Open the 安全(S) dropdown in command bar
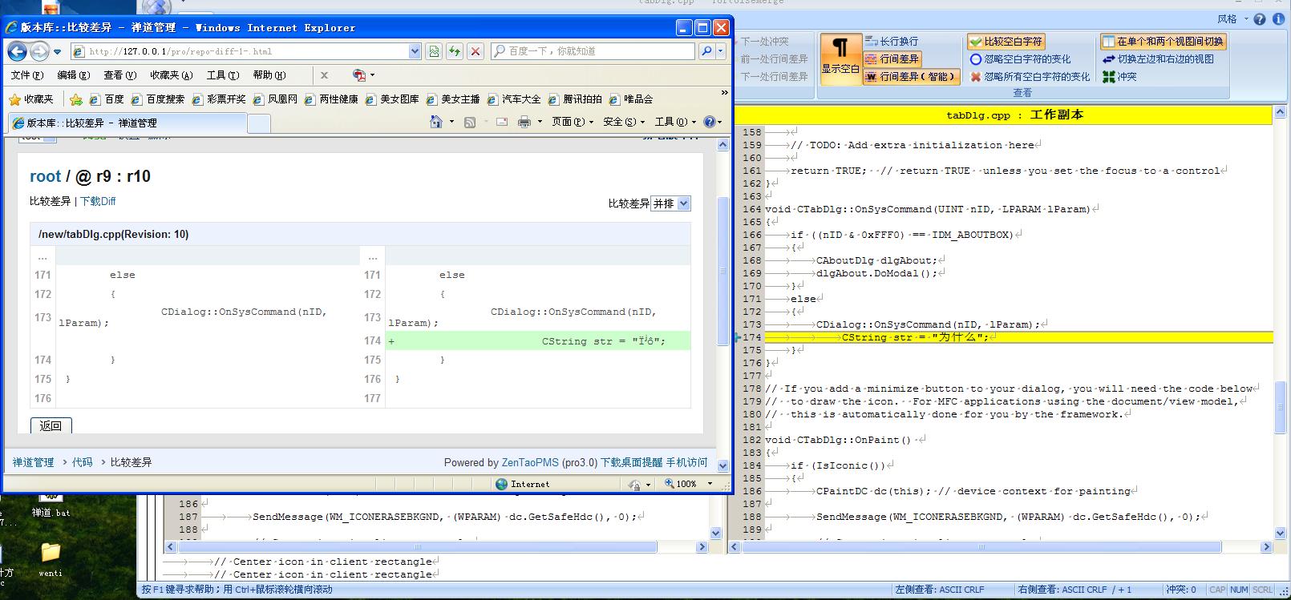Viewport: 1291px width, 600px height. [624, 122]
